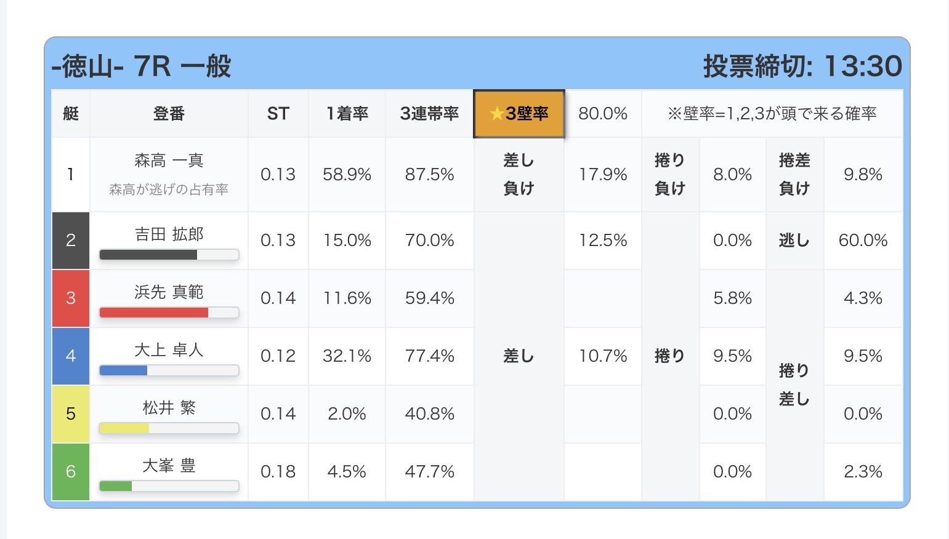Click 大上 卓人 blue share bar
949x539 pixels.
pos(169,370)
